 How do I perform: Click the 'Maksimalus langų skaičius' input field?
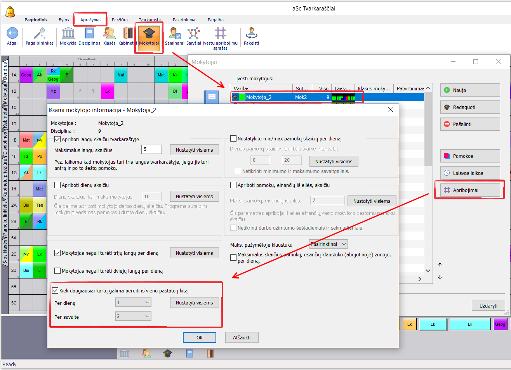click(x=151, y=149)
